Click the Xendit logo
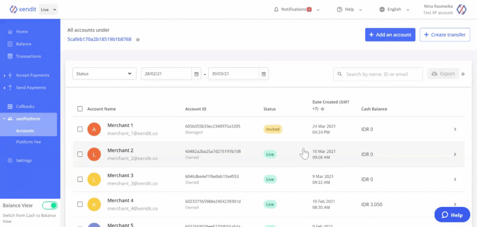The width and height of the screenshot is (477, 227). coord(23,9)
